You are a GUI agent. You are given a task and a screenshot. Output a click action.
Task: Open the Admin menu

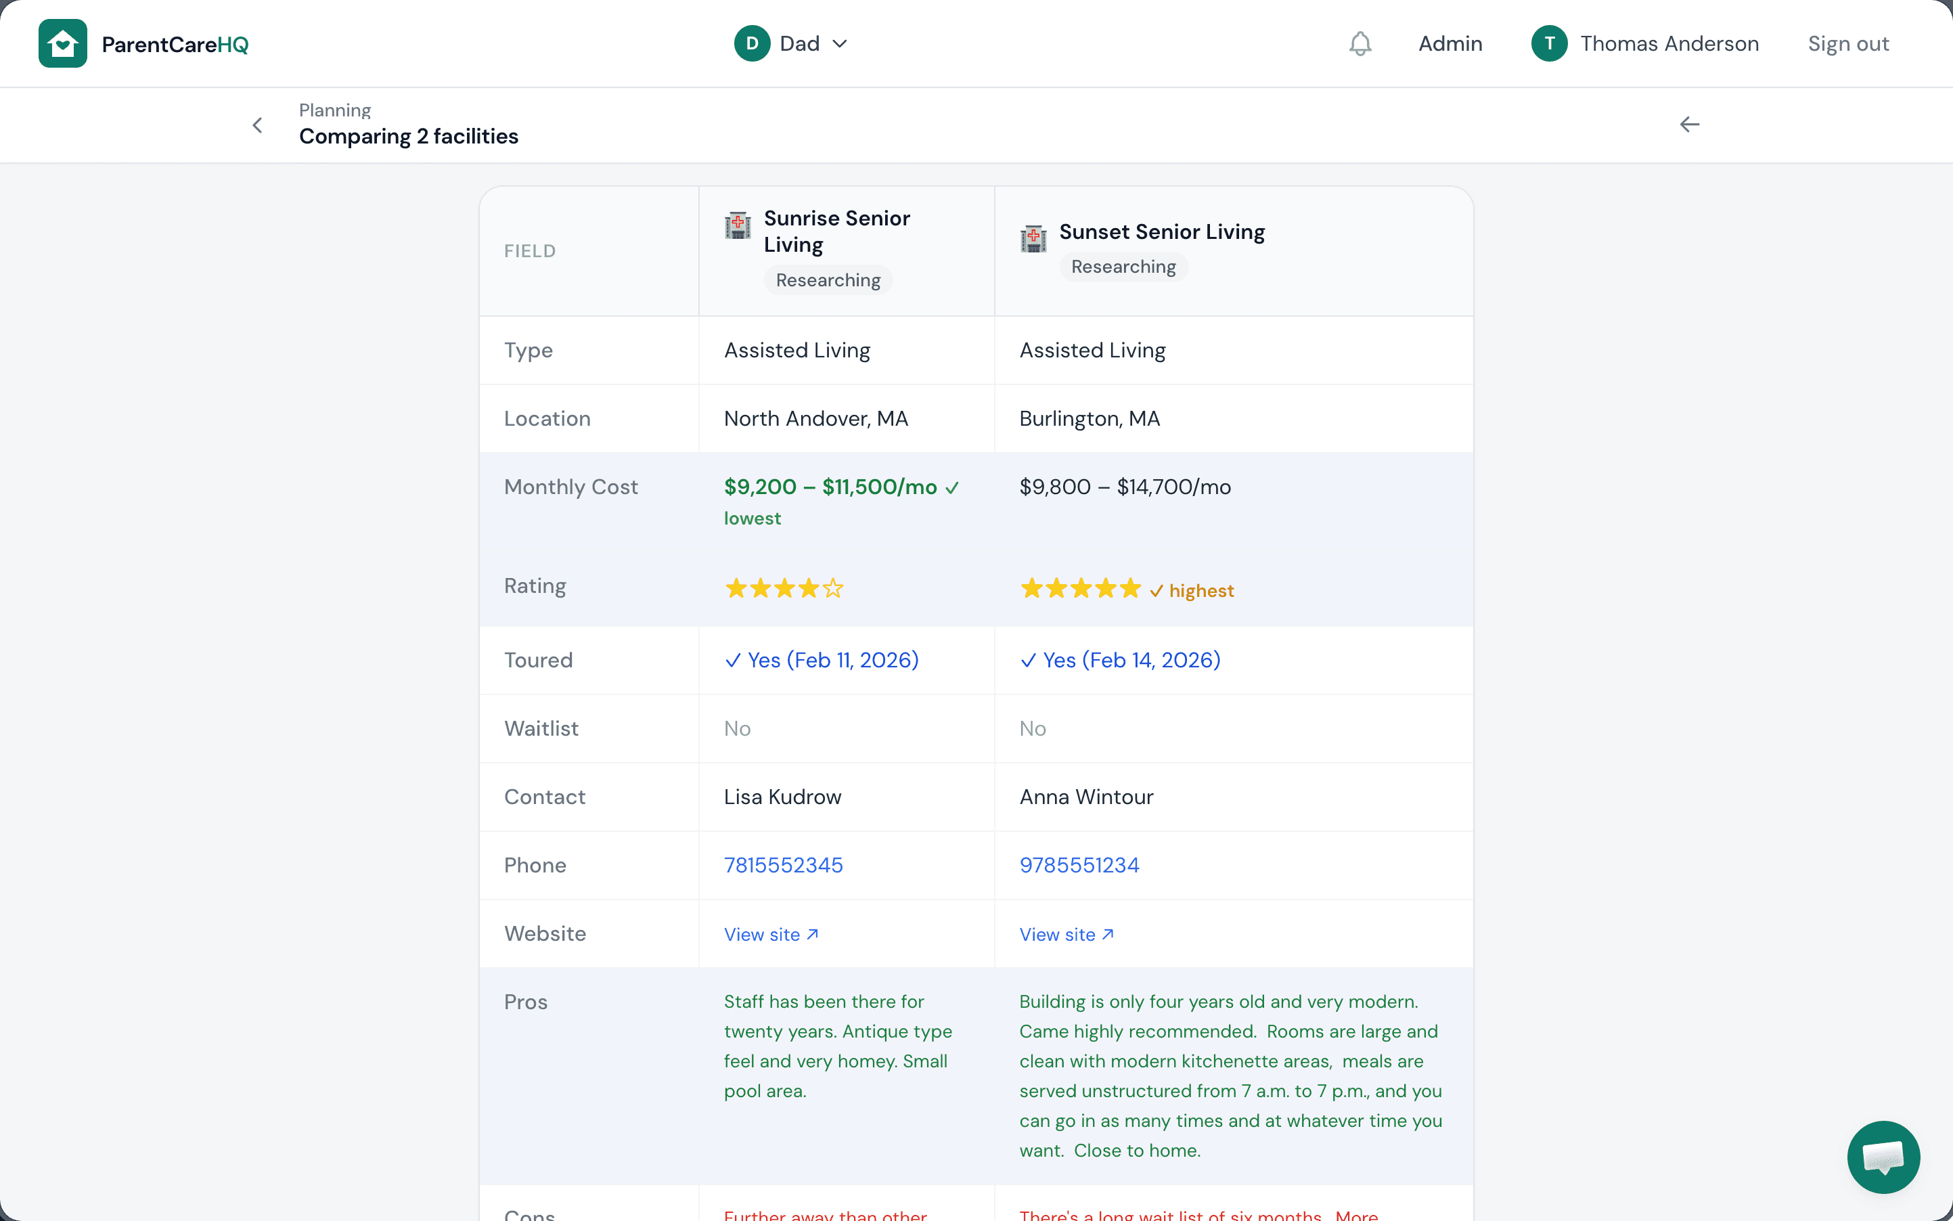point(1450,43)
